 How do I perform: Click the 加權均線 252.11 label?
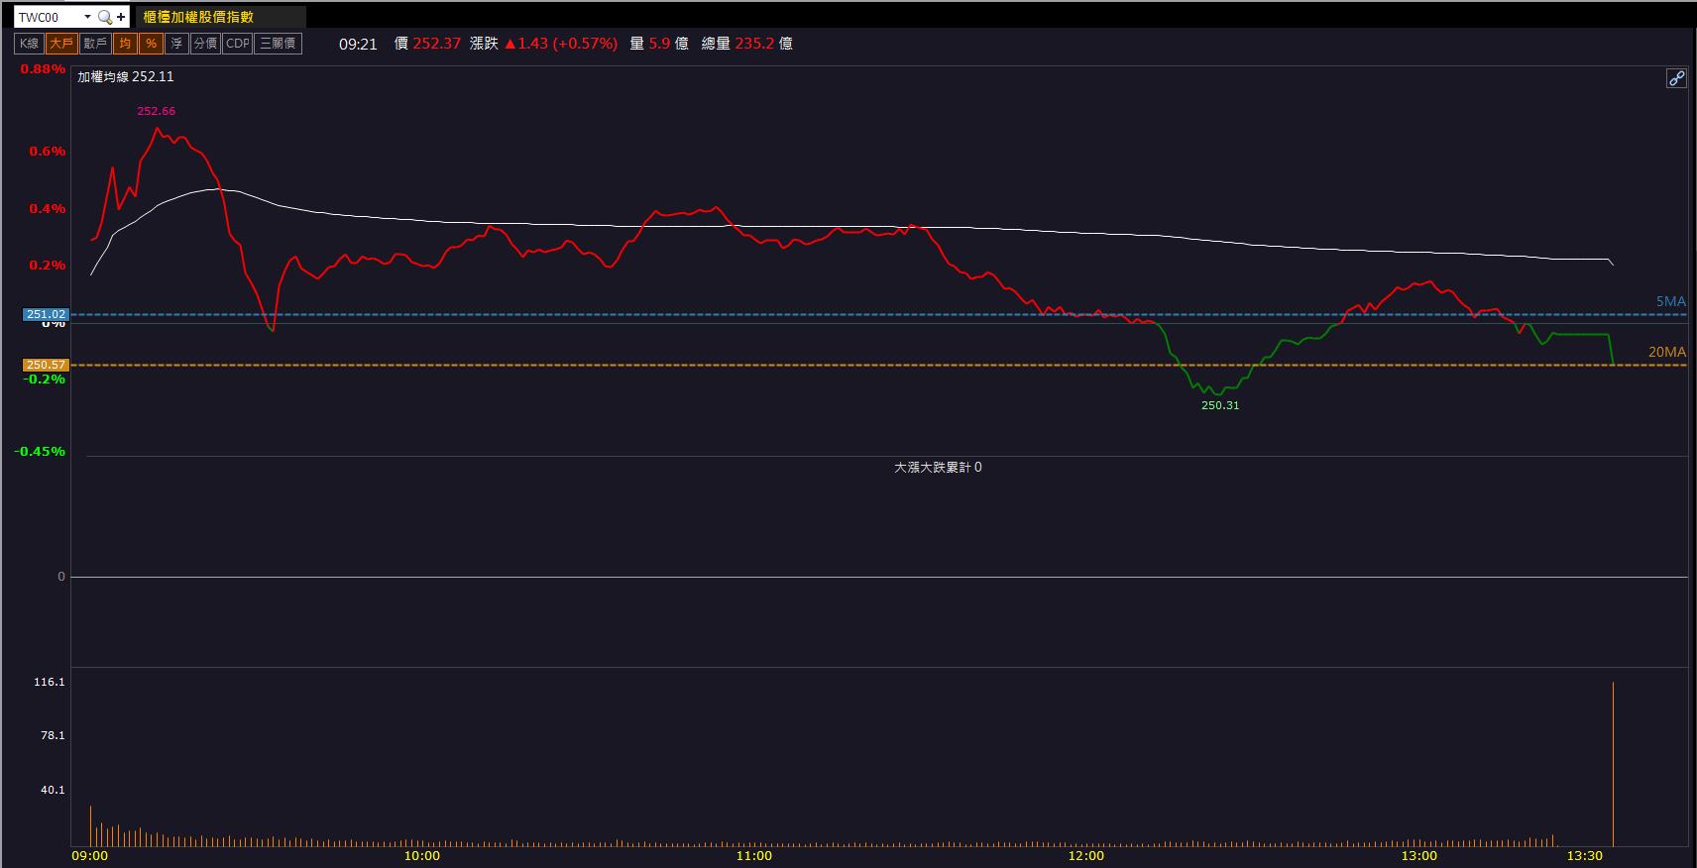pos(126,76)
